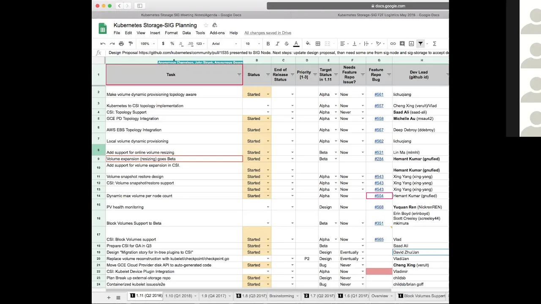541x304 pixels.
Task: Select the paint format tool
Action: 131,43
